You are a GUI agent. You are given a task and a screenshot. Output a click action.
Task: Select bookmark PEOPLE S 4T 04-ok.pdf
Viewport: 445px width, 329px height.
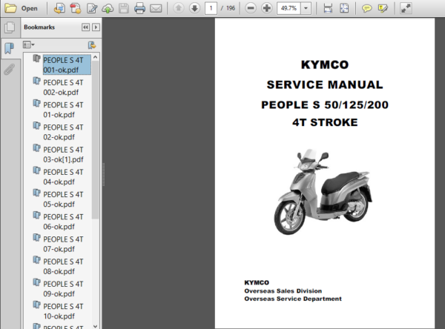click(63, 177)
